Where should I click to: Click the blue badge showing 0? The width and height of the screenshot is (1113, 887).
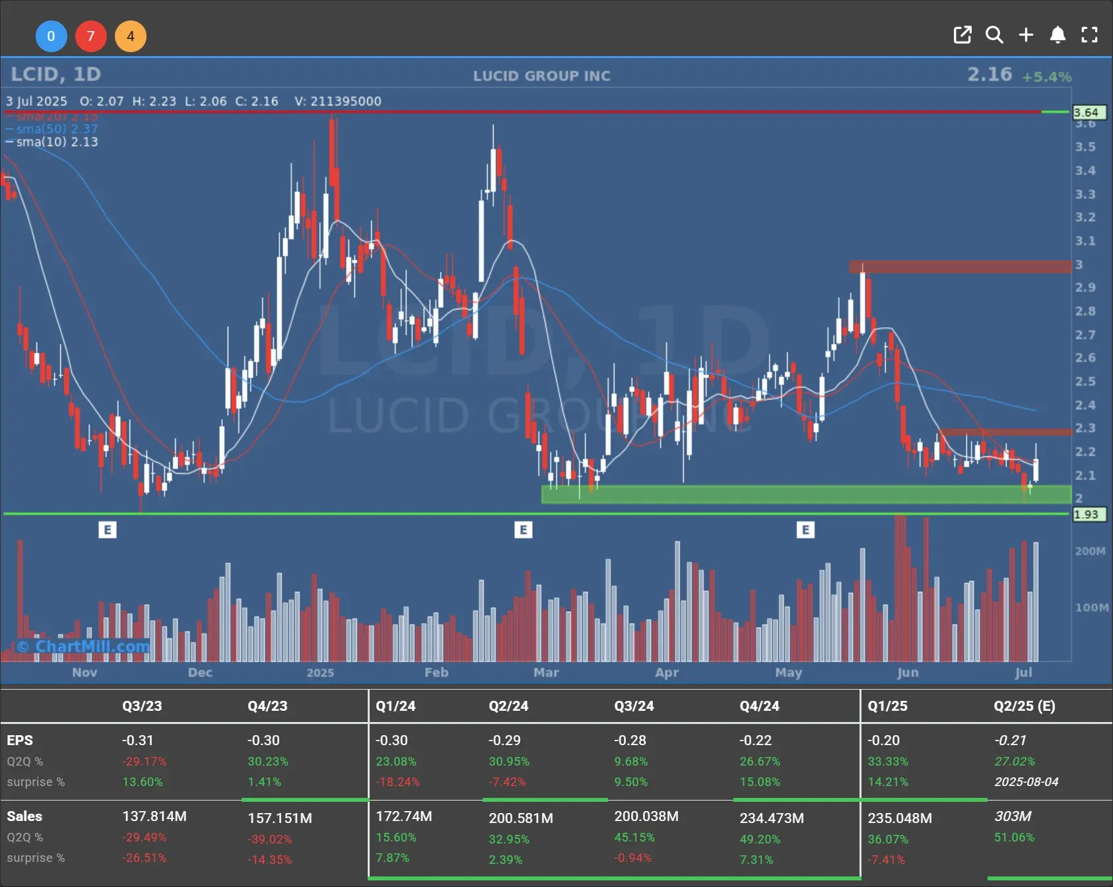[51, 36]
